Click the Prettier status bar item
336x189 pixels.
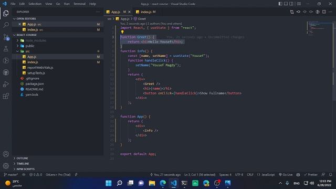point(311,175)
